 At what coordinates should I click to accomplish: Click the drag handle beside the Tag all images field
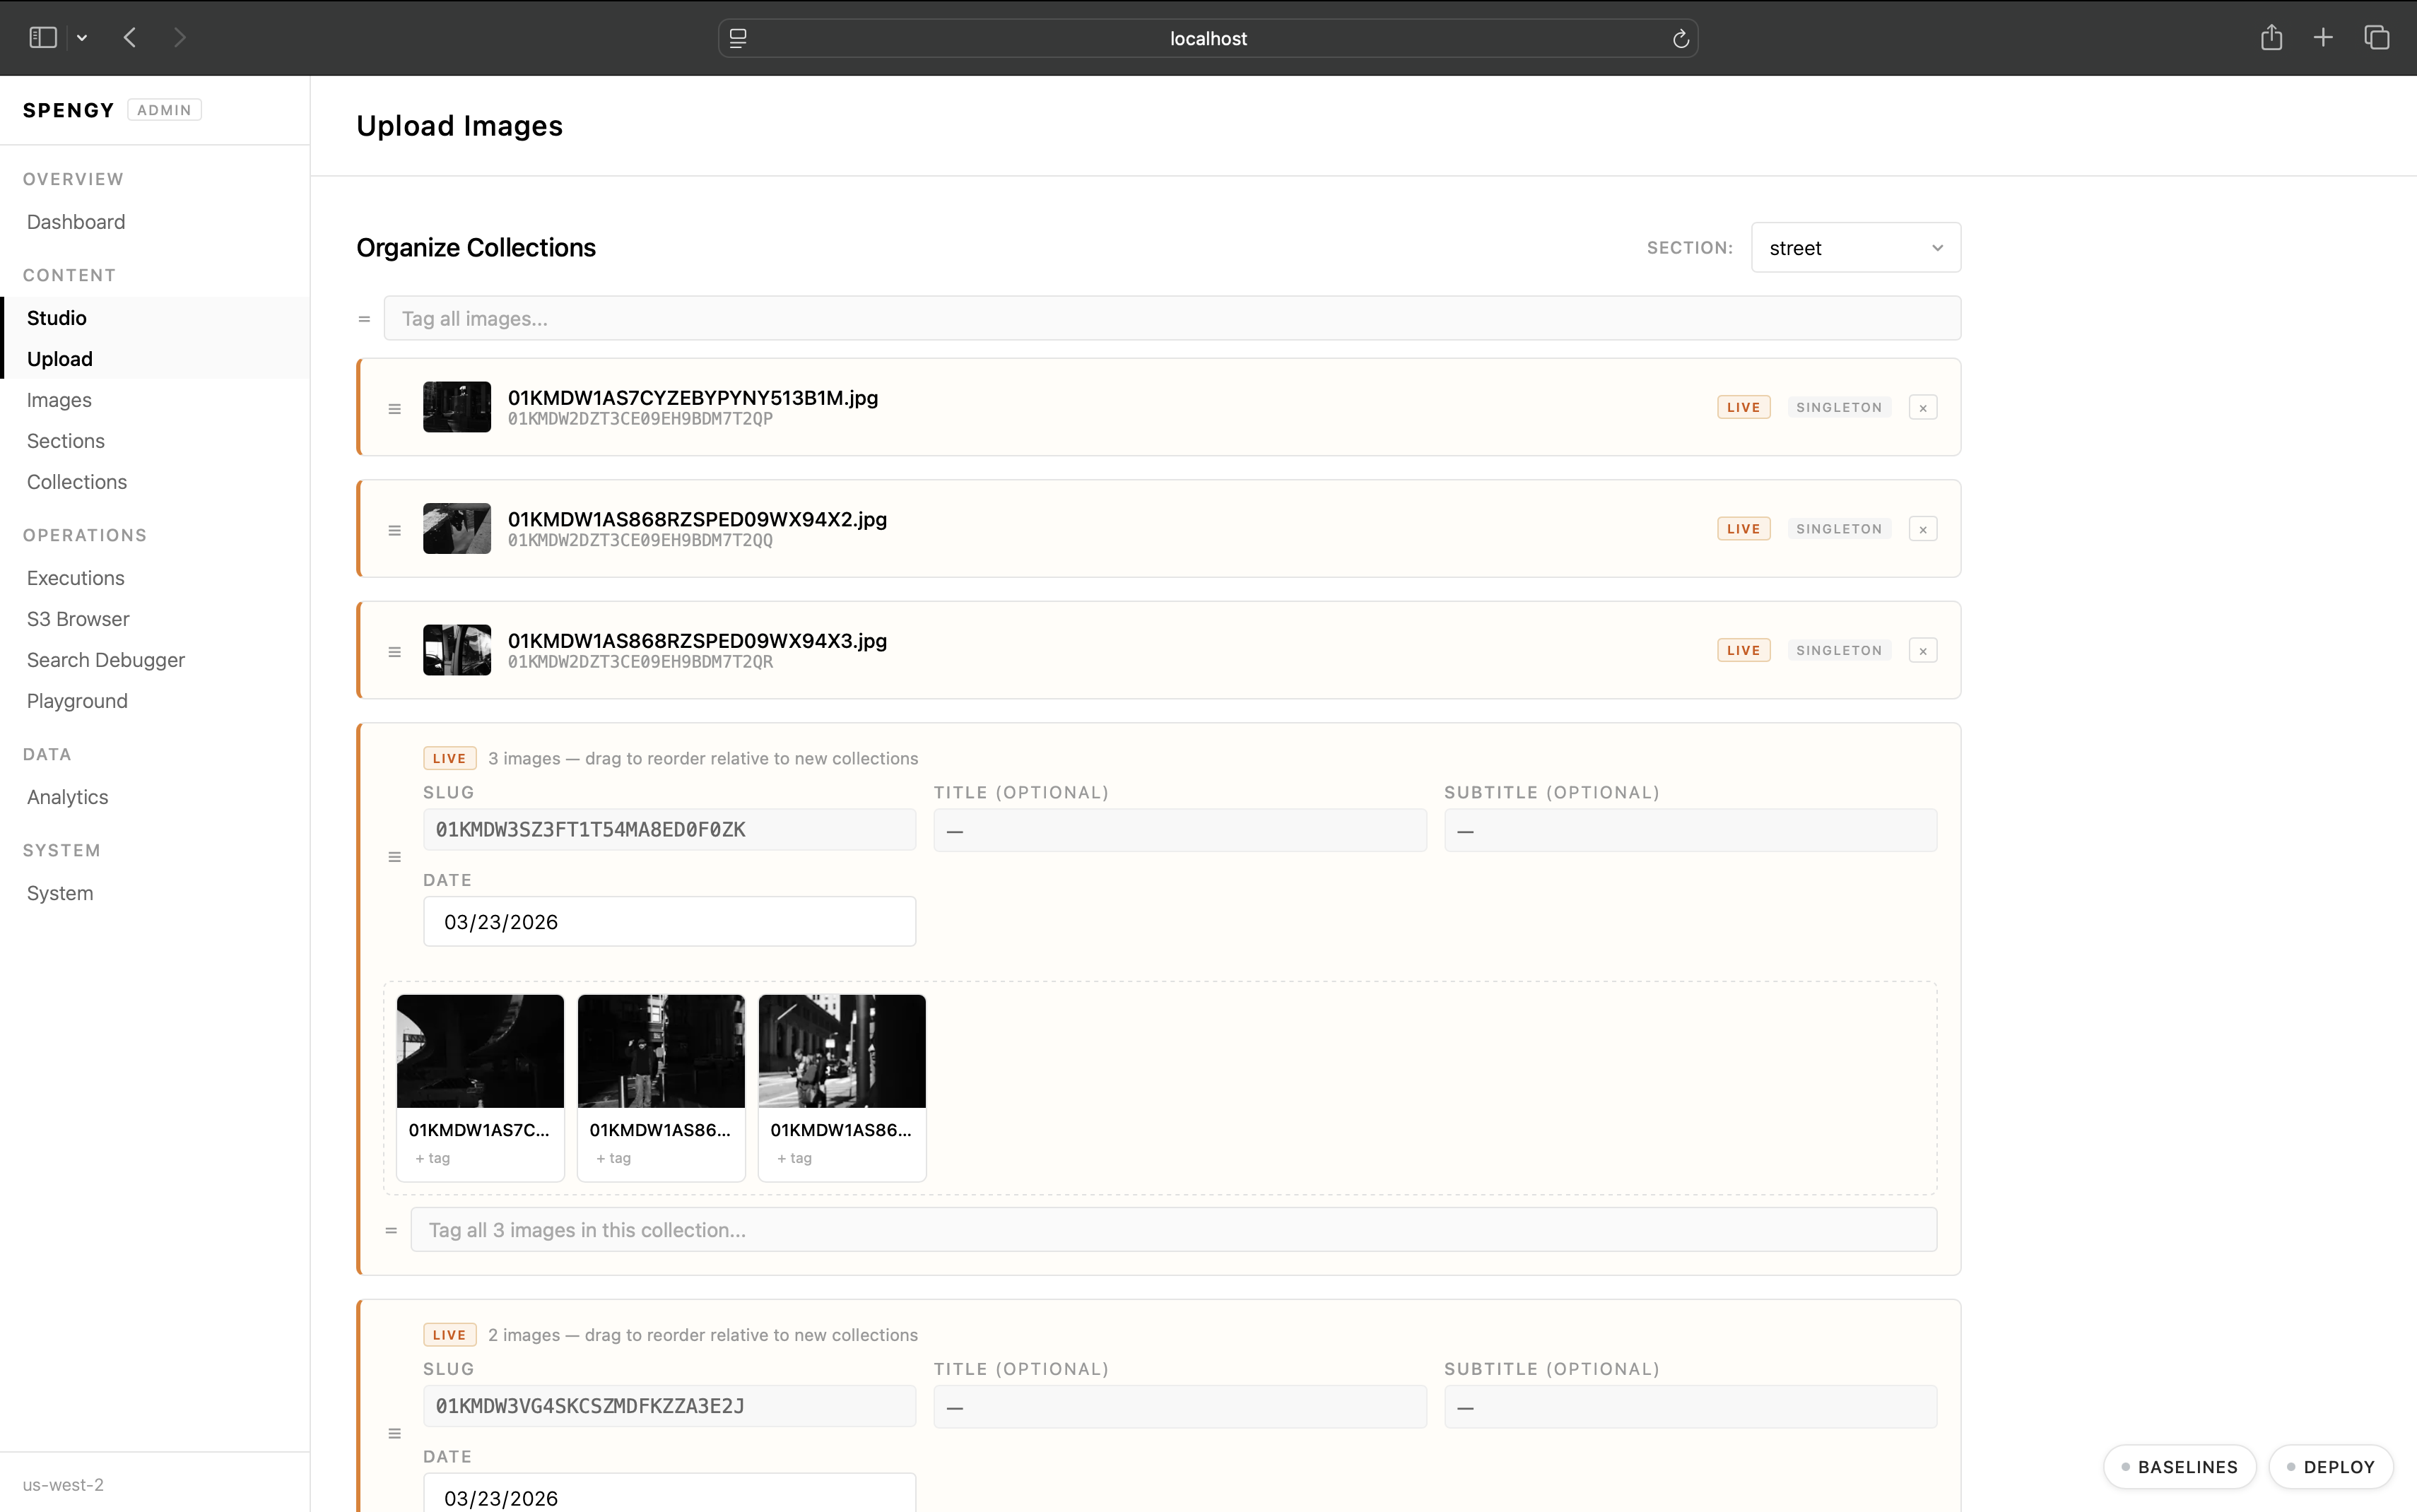click(364, 318)
